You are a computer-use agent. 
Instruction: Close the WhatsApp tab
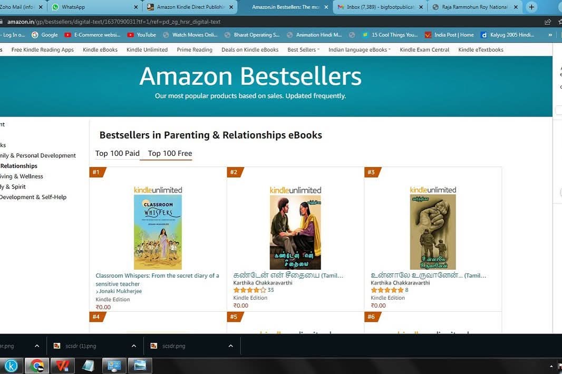[x=136, y=7]
